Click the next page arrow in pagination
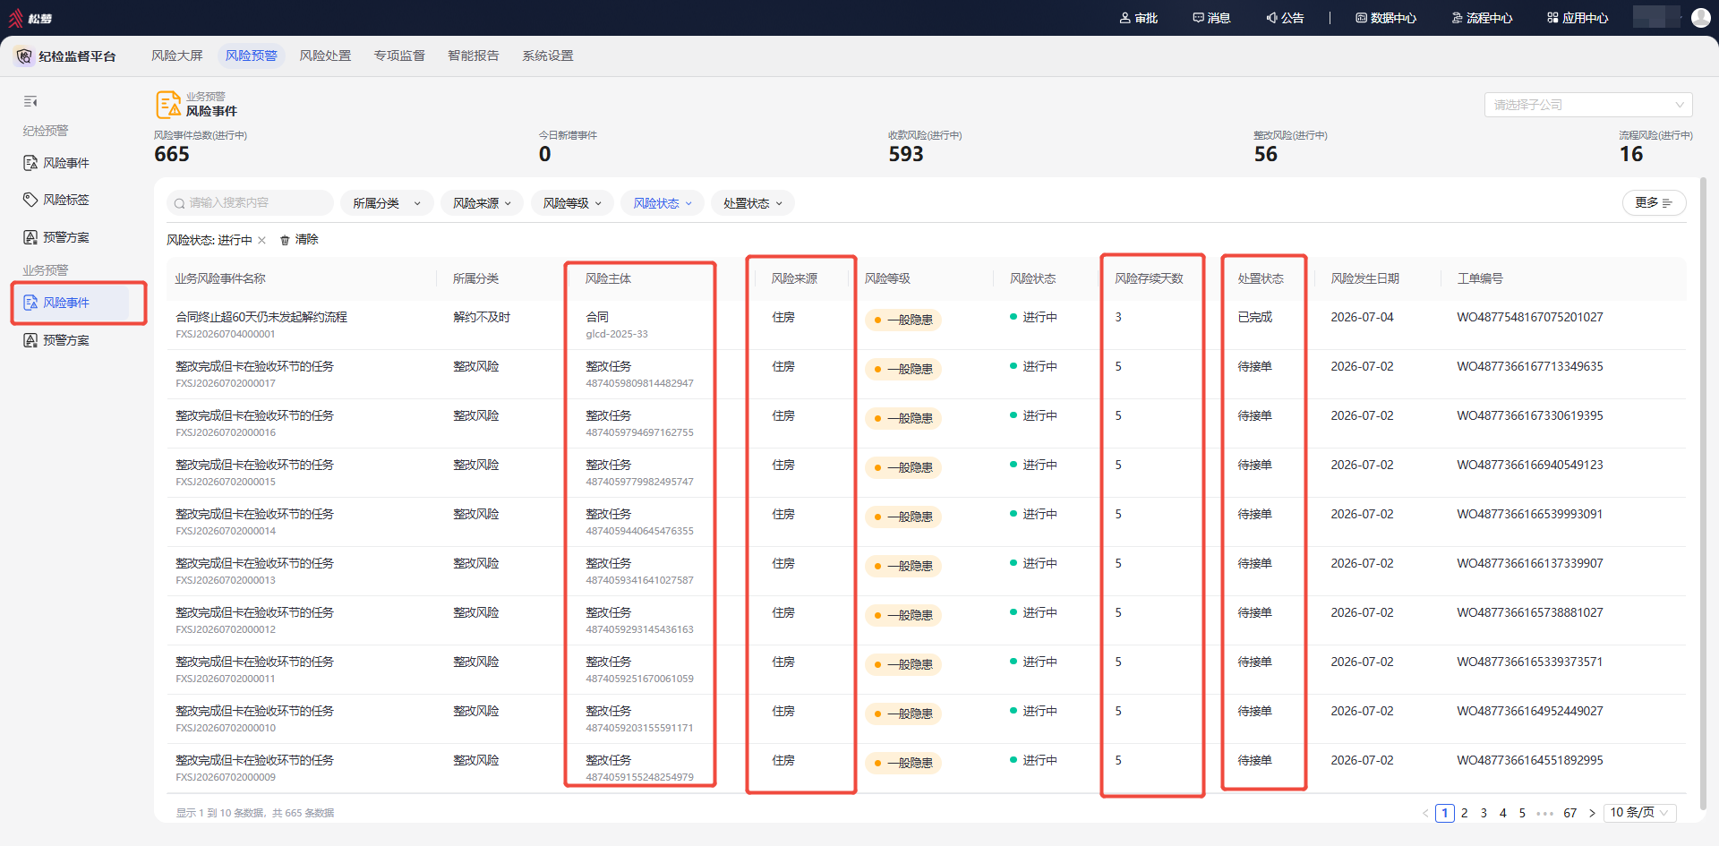1719x846 pixels. (x=1592, y=813)
